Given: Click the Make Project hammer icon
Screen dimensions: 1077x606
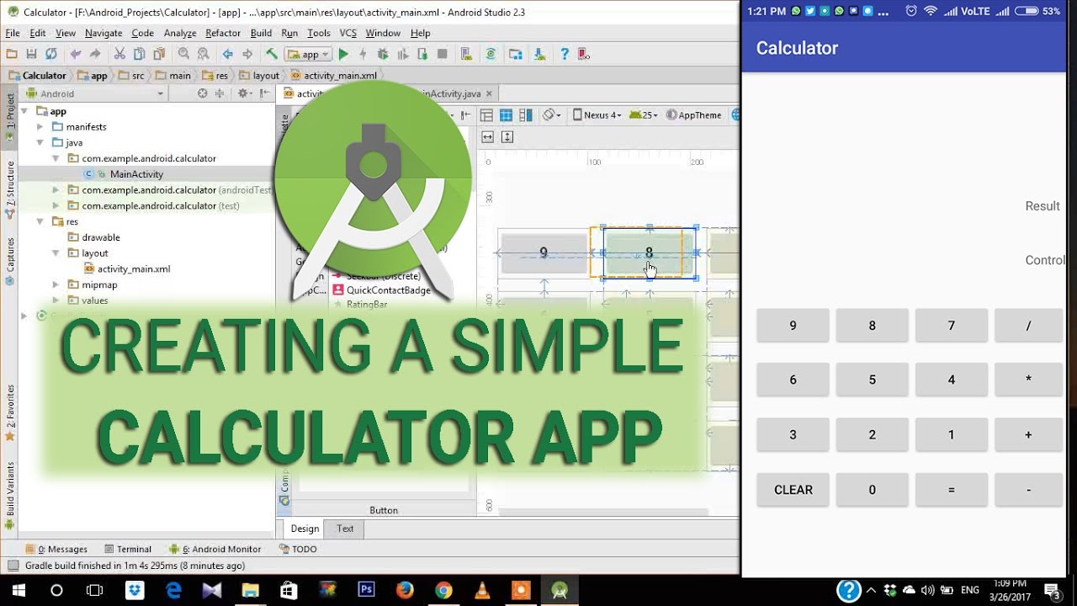Looking at the screenshot, I should (272, 54).
